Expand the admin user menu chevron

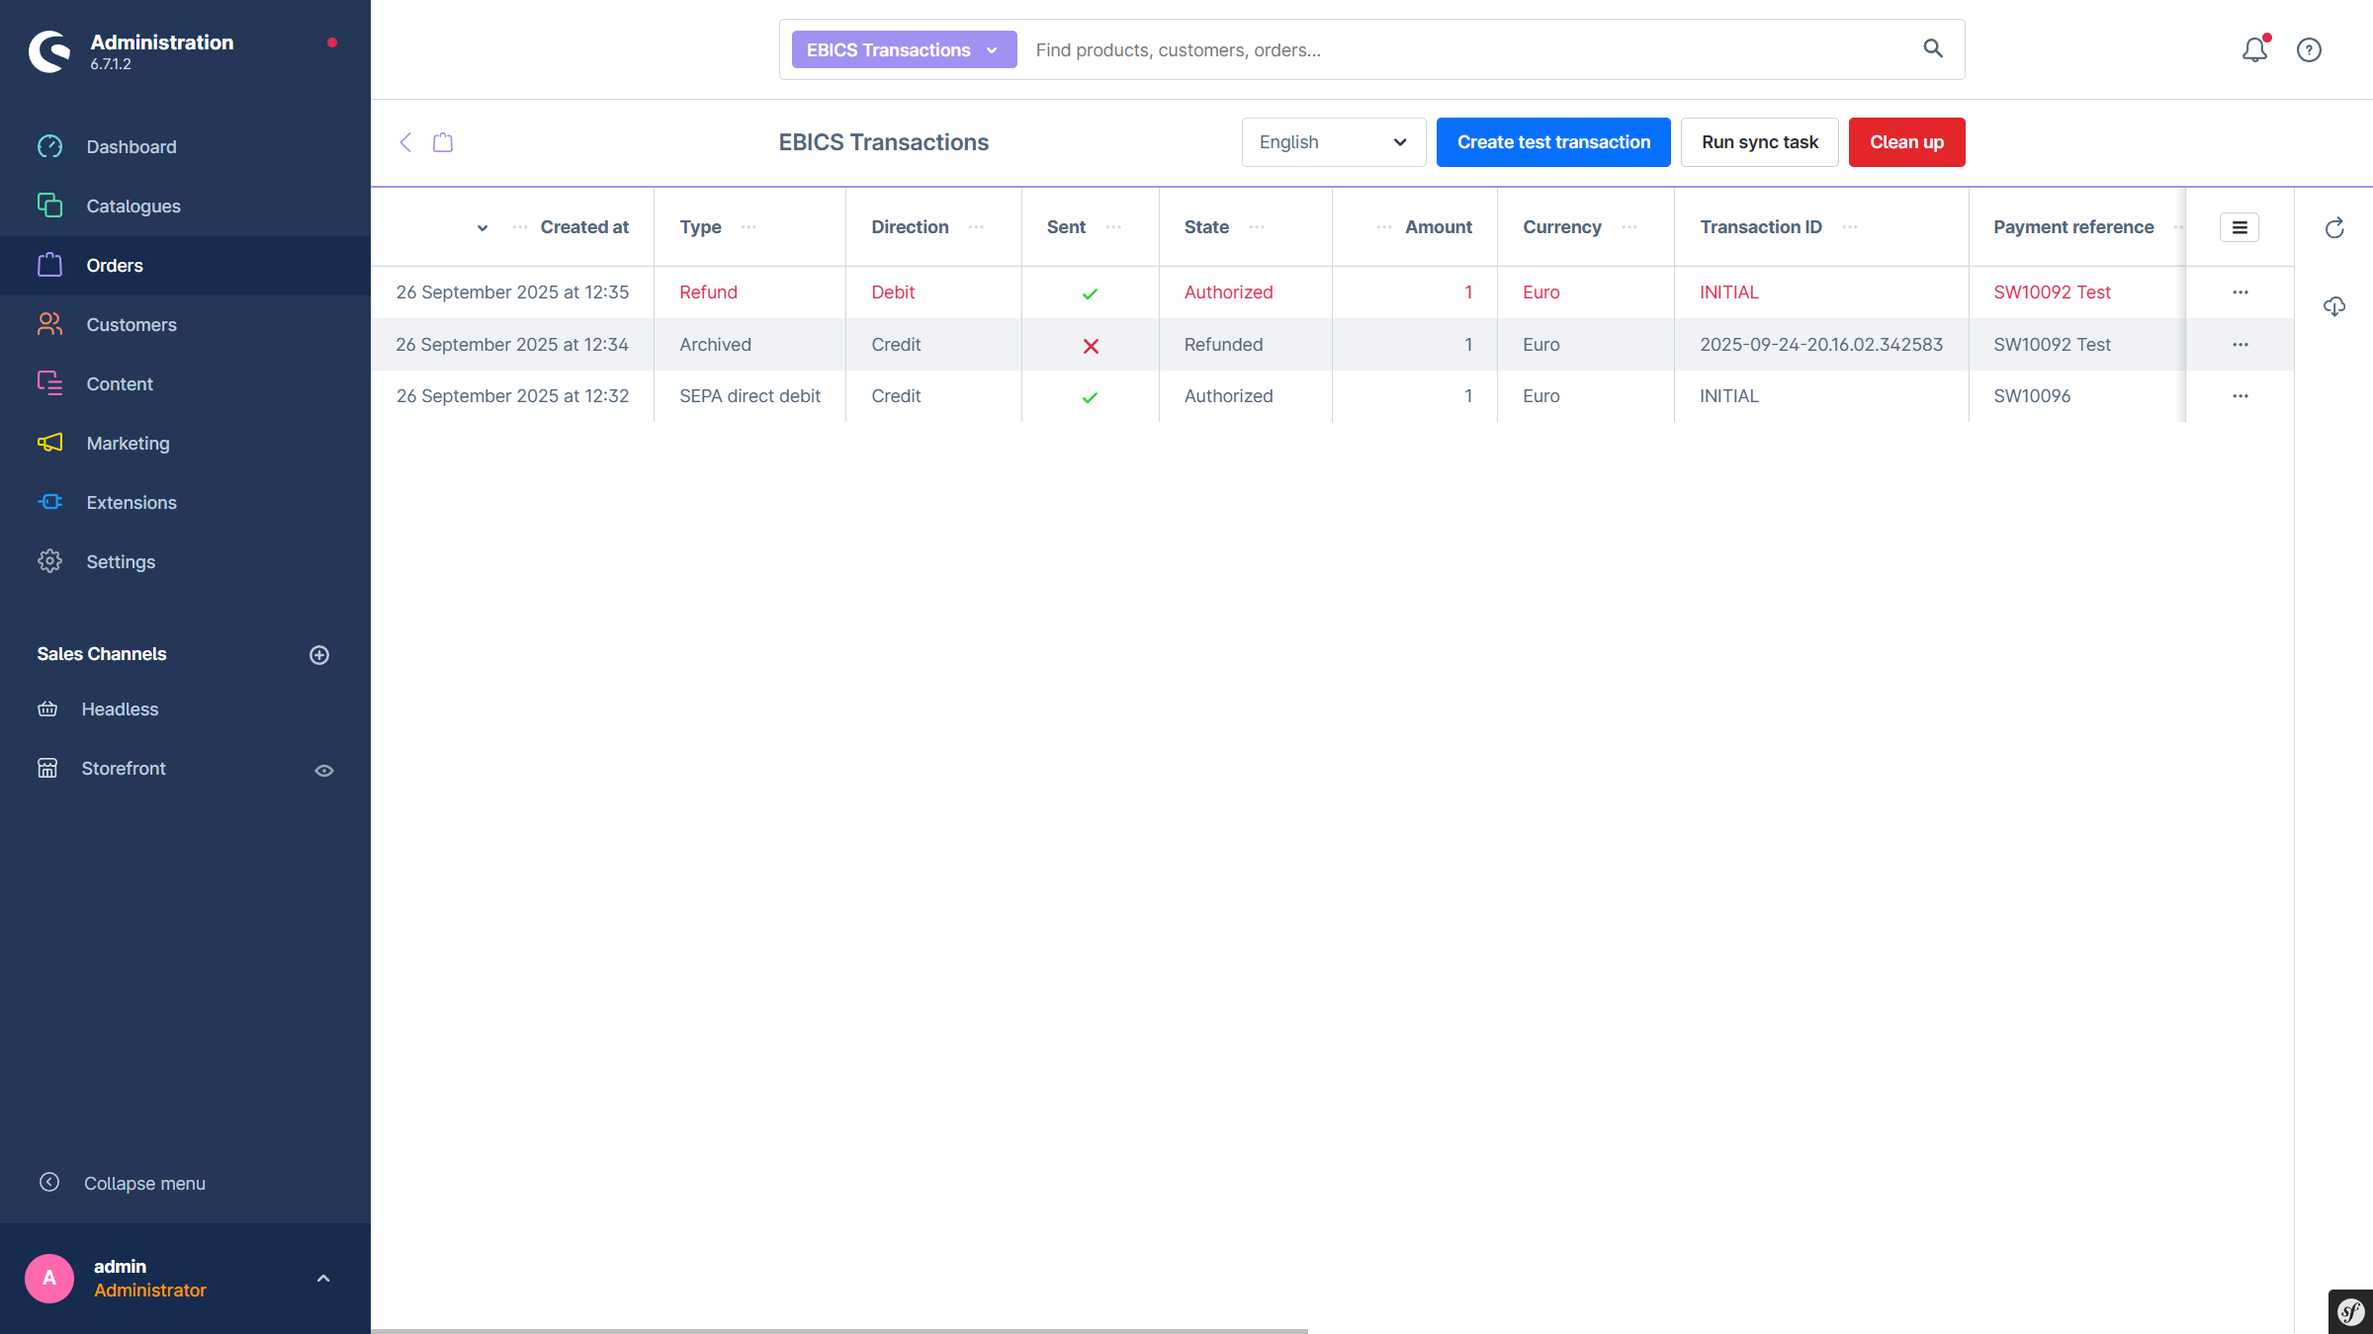[x=323, y=1279]
